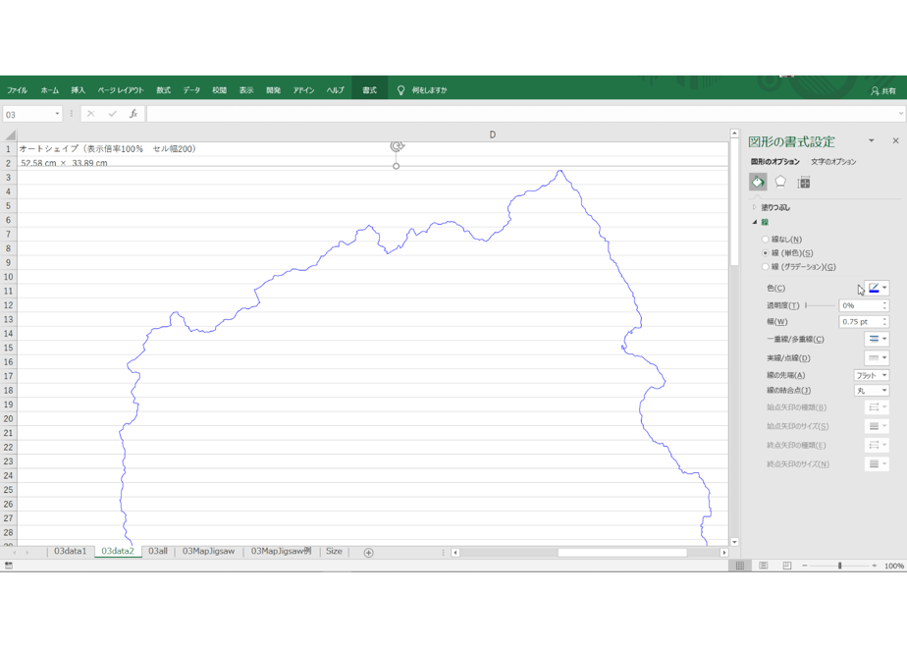907x648 pixels.
Task: Click the zoom out minus button
Action: pyautogui.click(x=805, y=566)
